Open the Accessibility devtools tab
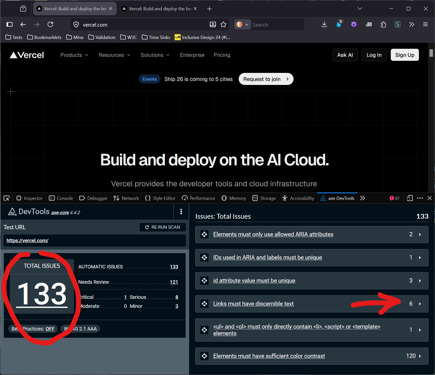The image size is (435, 375). pyautogui.click(x=298, y=198)
